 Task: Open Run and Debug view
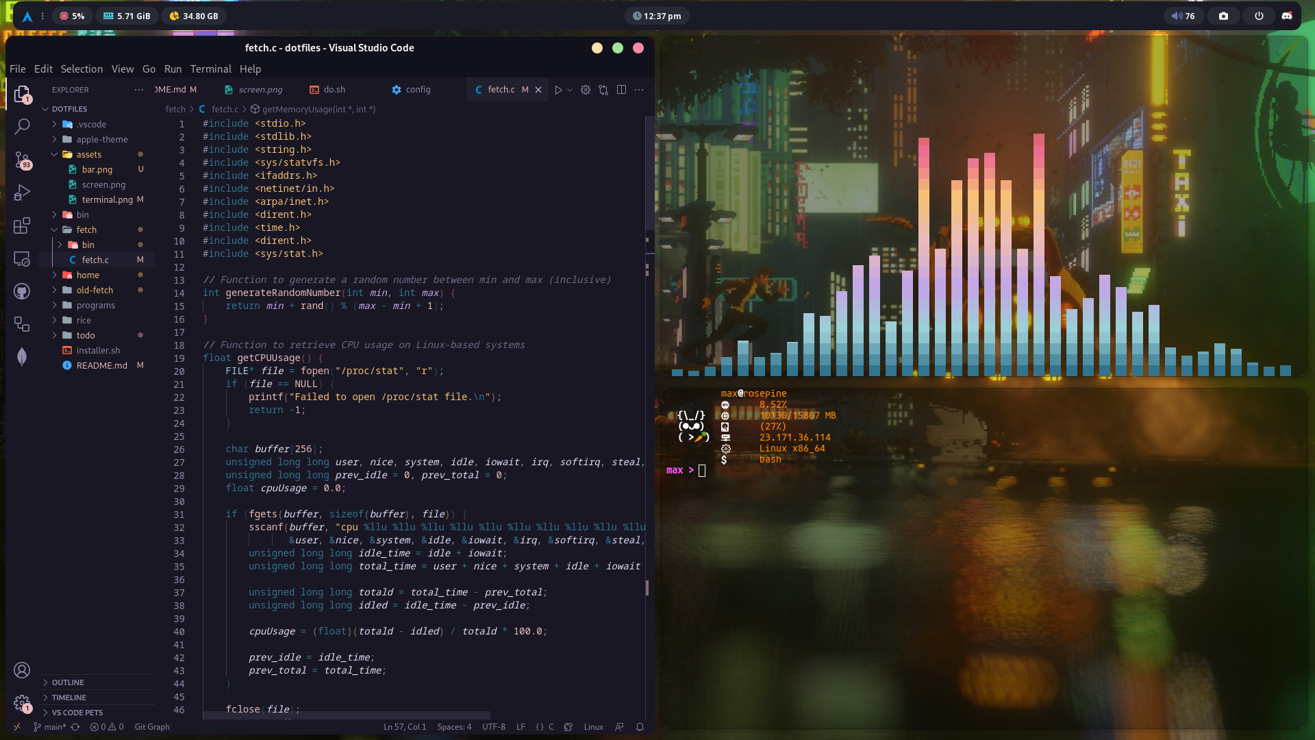(22, 193)
